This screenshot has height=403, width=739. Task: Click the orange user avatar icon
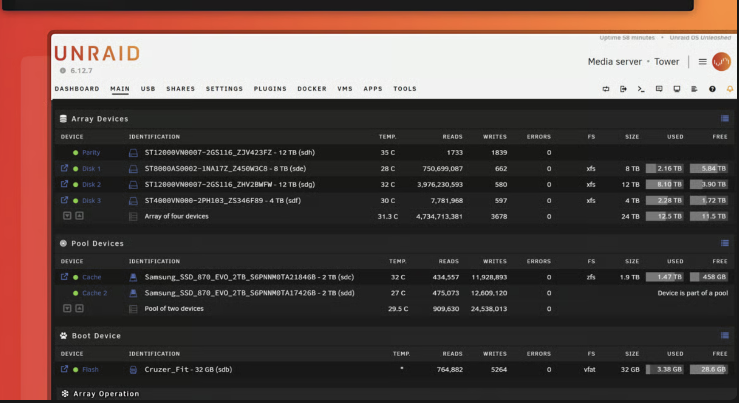coord(721,62)
